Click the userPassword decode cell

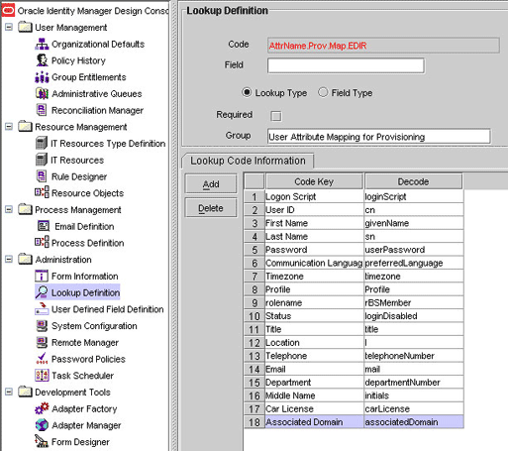click(x=414, y=250)
